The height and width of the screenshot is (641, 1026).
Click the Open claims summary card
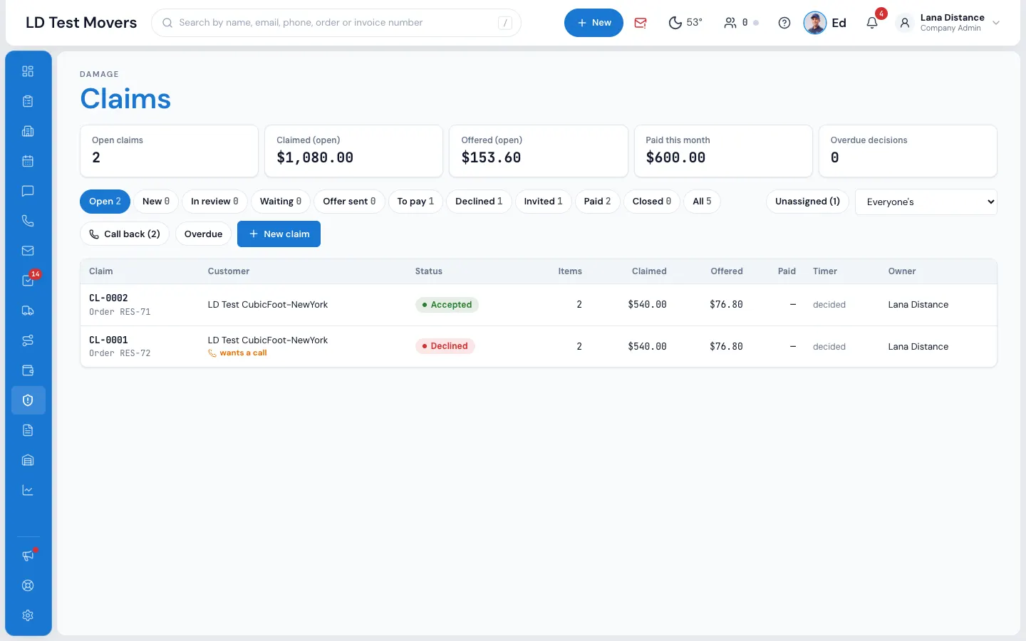(169, 151)
